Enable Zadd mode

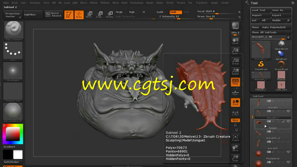[x=160, y=12]
